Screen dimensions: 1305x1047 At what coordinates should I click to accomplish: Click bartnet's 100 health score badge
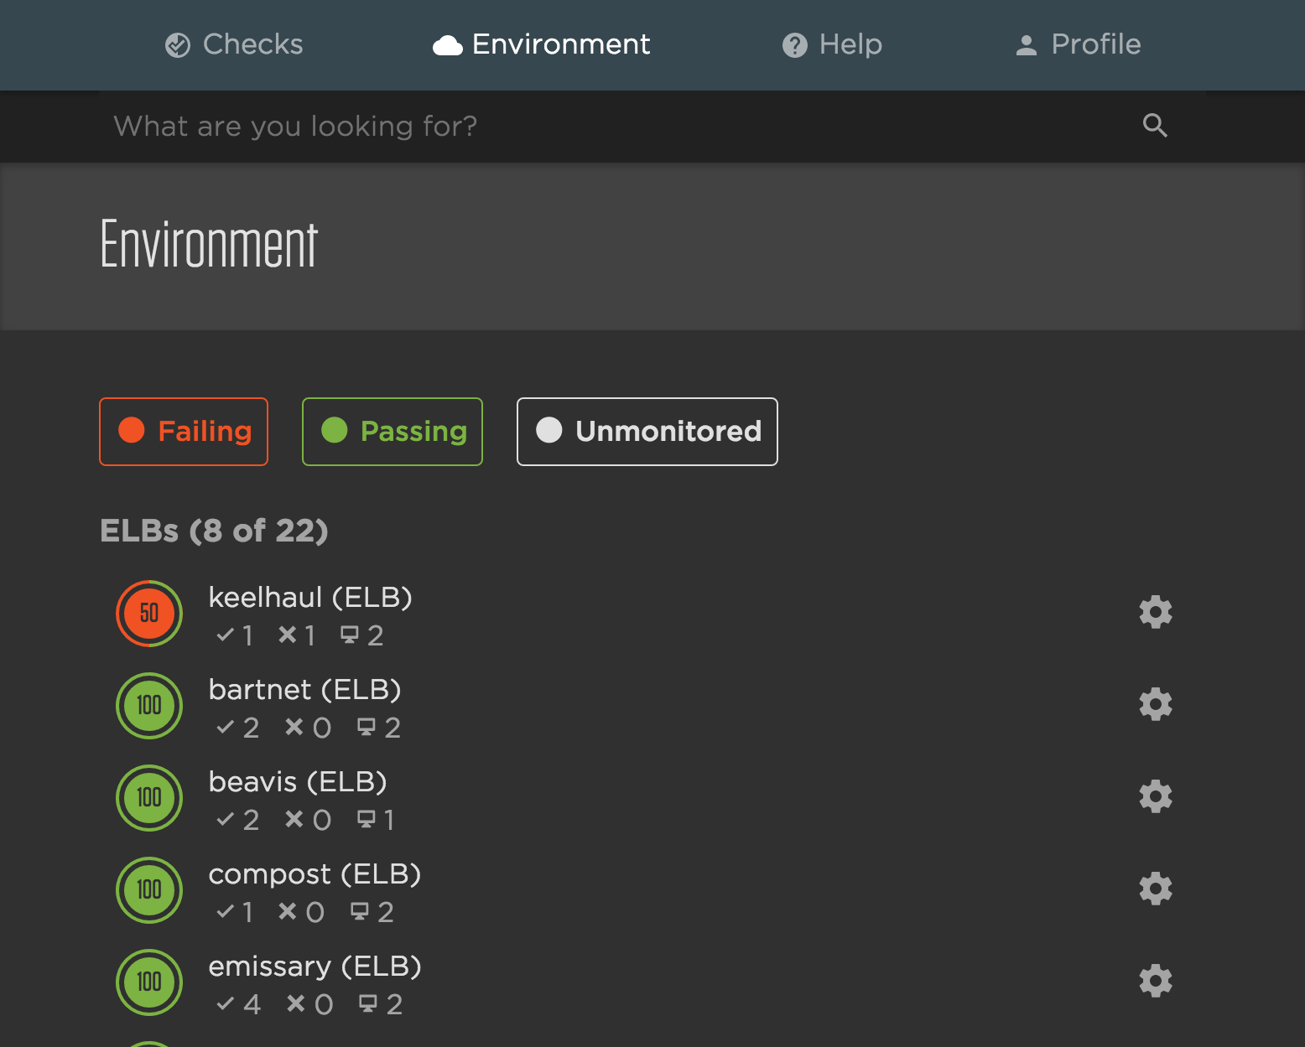tap(149, 706)
